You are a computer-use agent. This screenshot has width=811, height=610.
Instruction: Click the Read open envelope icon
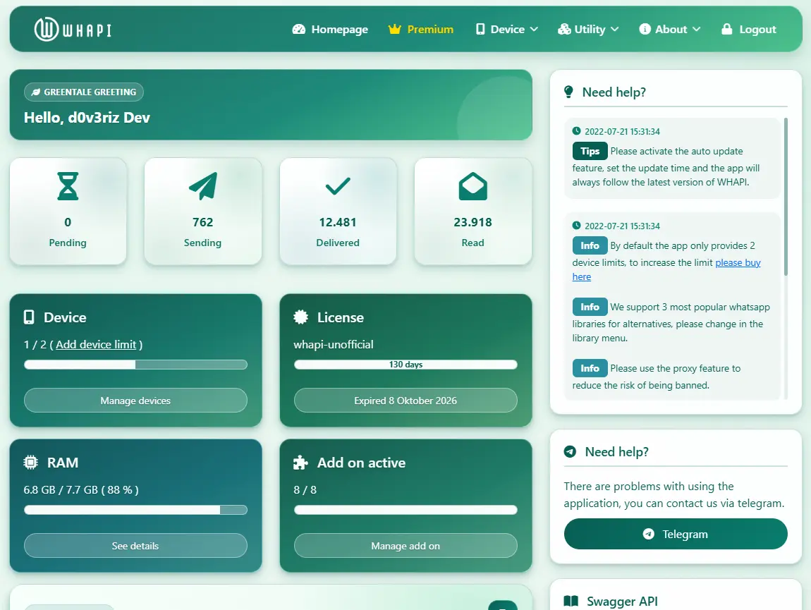(472, 186)
